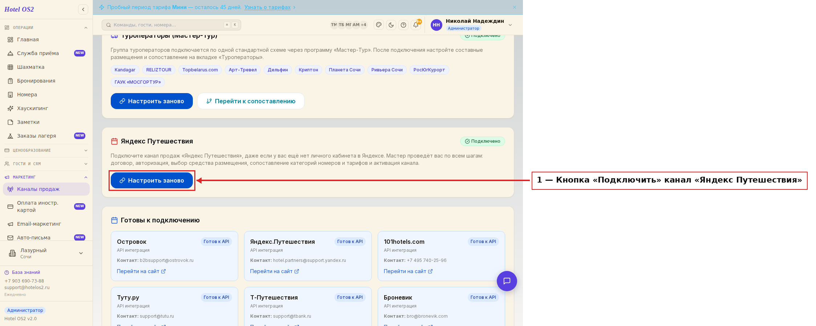Open Служба приёма in sidebar
The width and height of the screenshot is (816, 326).
pyautogui.click(x=46, y=53)
